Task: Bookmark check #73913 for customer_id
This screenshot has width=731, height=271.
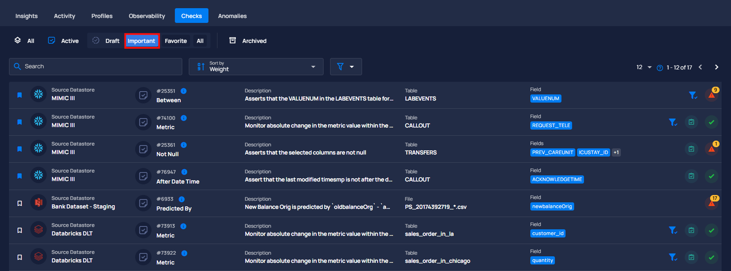Action: click(19, 230)
